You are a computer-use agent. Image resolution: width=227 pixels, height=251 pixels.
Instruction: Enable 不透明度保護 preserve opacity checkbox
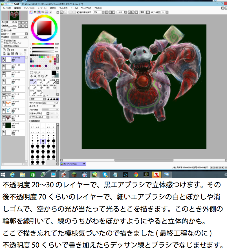(2, 41)
